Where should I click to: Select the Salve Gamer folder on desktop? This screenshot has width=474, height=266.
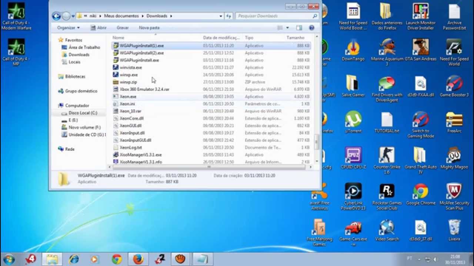tap(353, 86)
